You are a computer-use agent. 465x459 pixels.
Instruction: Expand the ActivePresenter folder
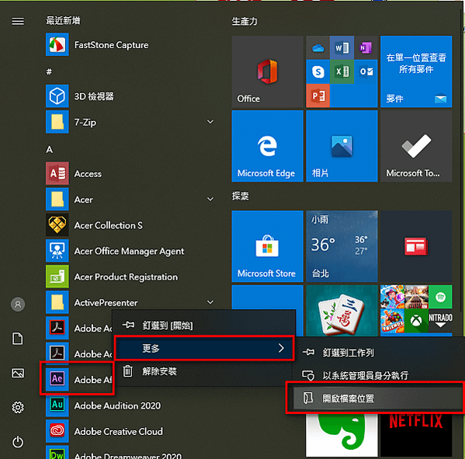[x=210, y=302]
